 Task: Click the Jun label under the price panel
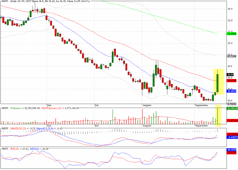(x=49, y=105)
